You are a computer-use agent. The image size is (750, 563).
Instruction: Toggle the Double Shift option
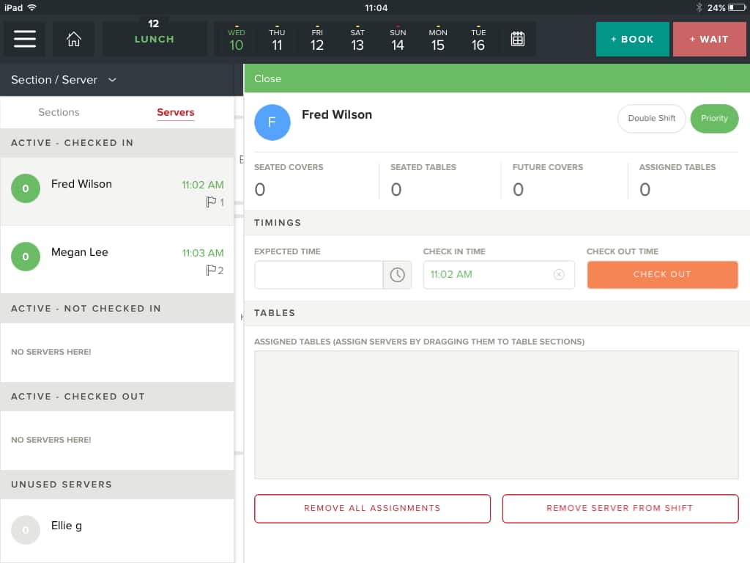point(651,118)
